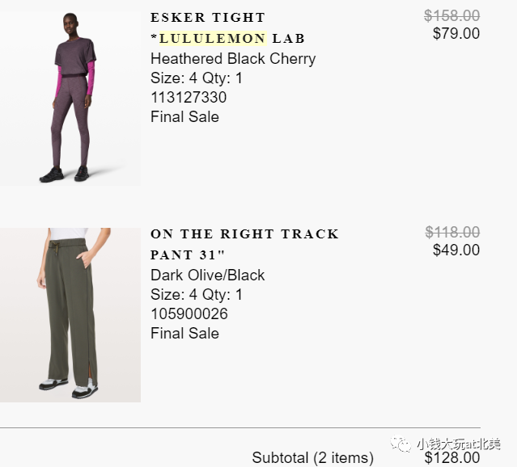Viewport: 517px width, 467px height.
Task: Open the On The Right Track Pant image
Action: [x=70, y=315]
